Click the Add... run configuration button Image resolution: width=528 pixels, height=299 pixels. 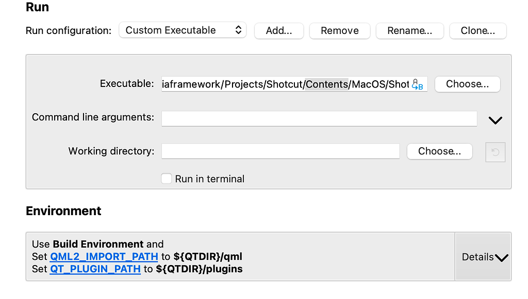[x=279, y=31]
